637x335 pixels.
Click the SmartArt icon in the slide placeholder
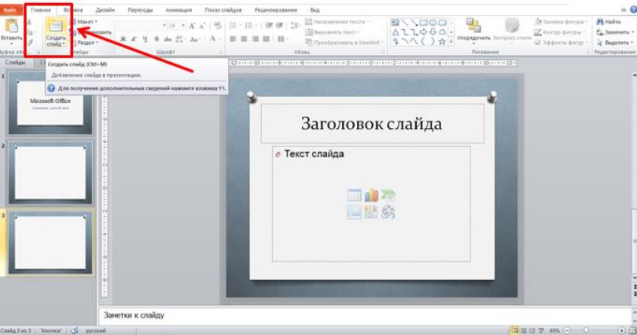click(x=388, y=195)
